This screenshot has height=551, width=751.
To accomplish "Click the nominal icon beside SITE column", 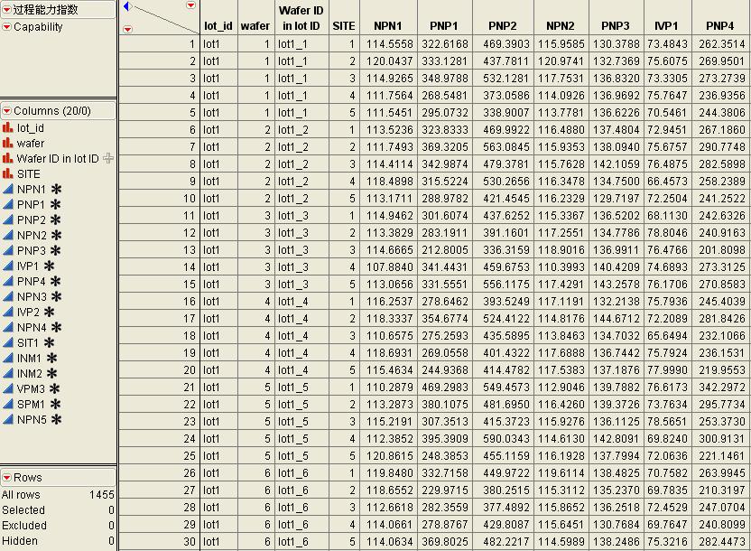I will [7, 174].
